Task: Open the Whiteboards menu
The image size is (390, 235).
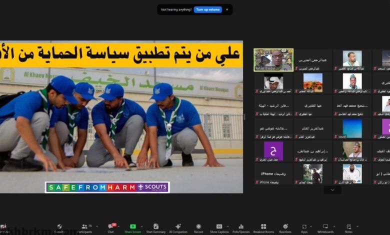Action: pos(325,227)
